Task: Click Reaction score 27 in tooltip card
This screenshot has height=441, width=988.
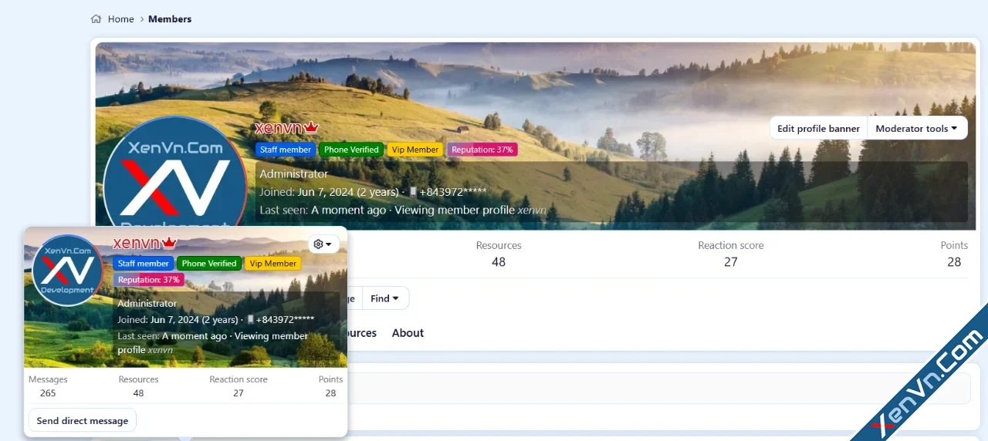Action: [x=239, y=393]
